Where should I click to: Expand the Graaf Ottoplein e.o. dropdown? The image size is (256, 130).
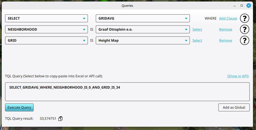click(143, 29)
